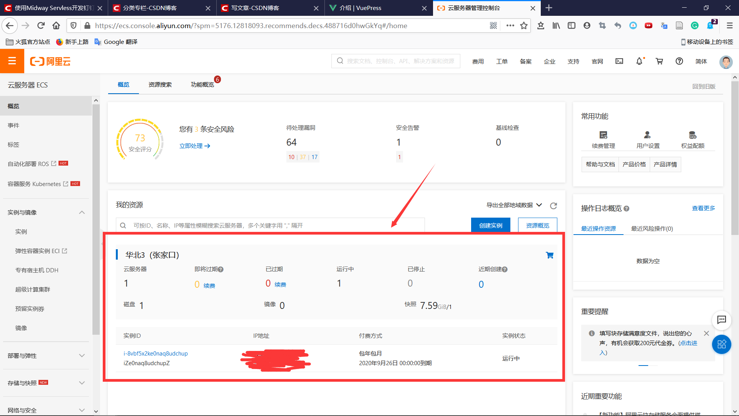The image size is (739, 416).
Task: Open the address bar page actions menu
Action: [510, 25]
